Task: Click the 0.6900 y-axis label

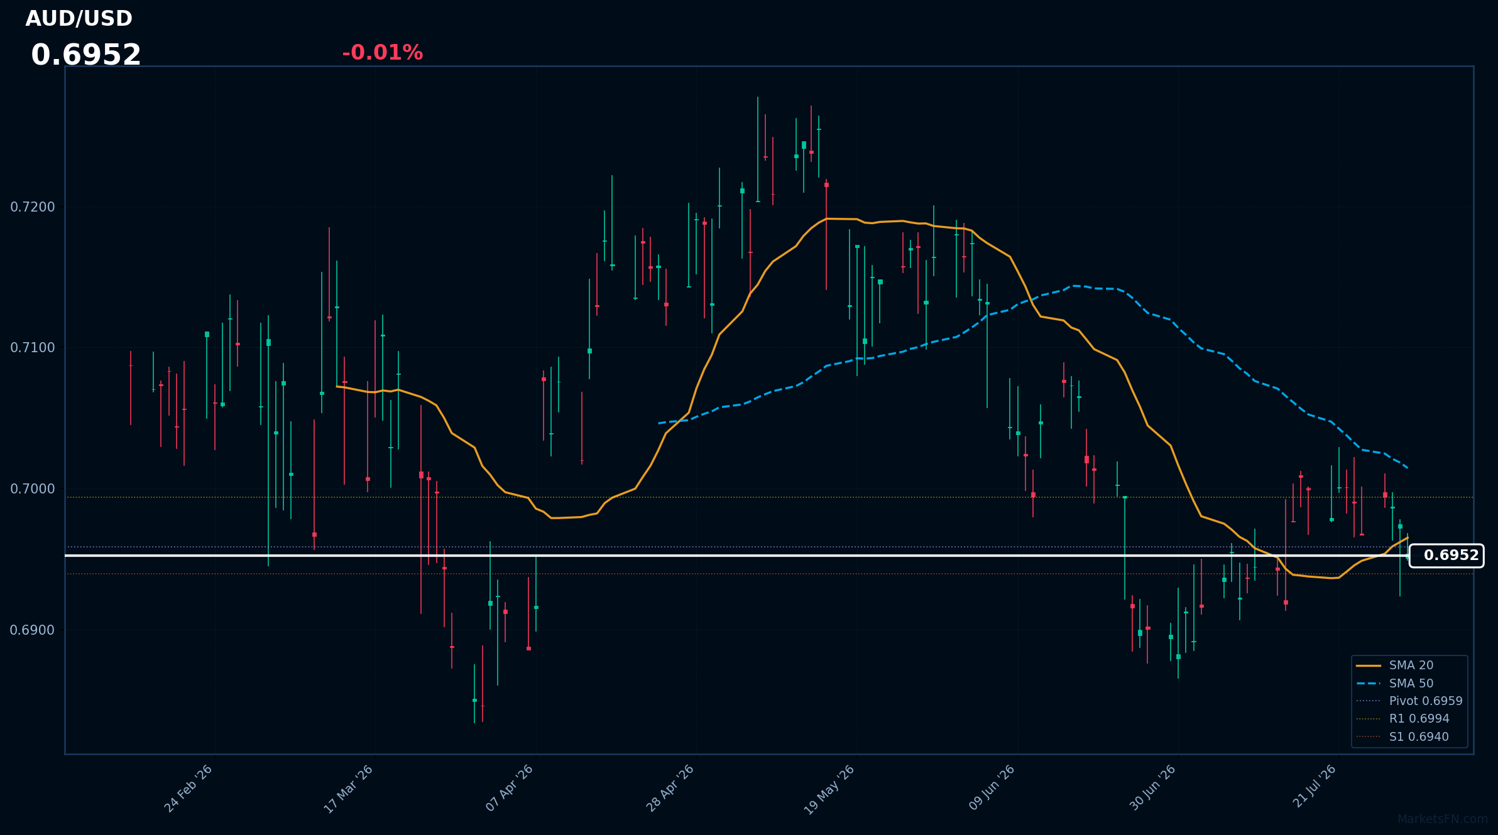Action: 33,630
